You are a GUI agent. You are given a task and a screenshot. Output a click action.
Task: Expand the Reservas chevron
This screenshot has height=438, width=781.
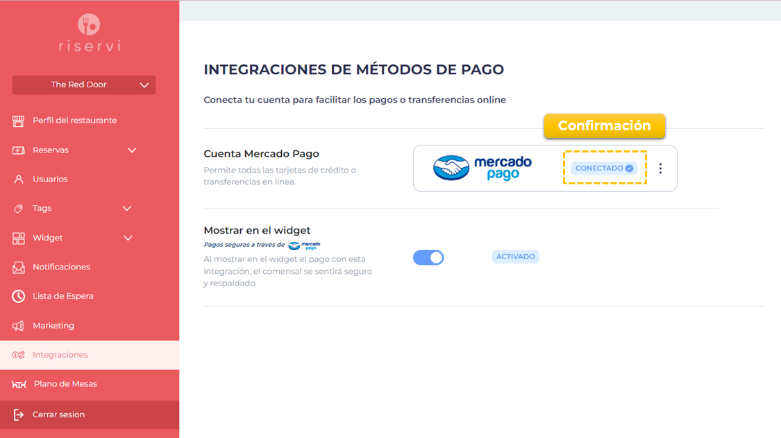(131, 150)
